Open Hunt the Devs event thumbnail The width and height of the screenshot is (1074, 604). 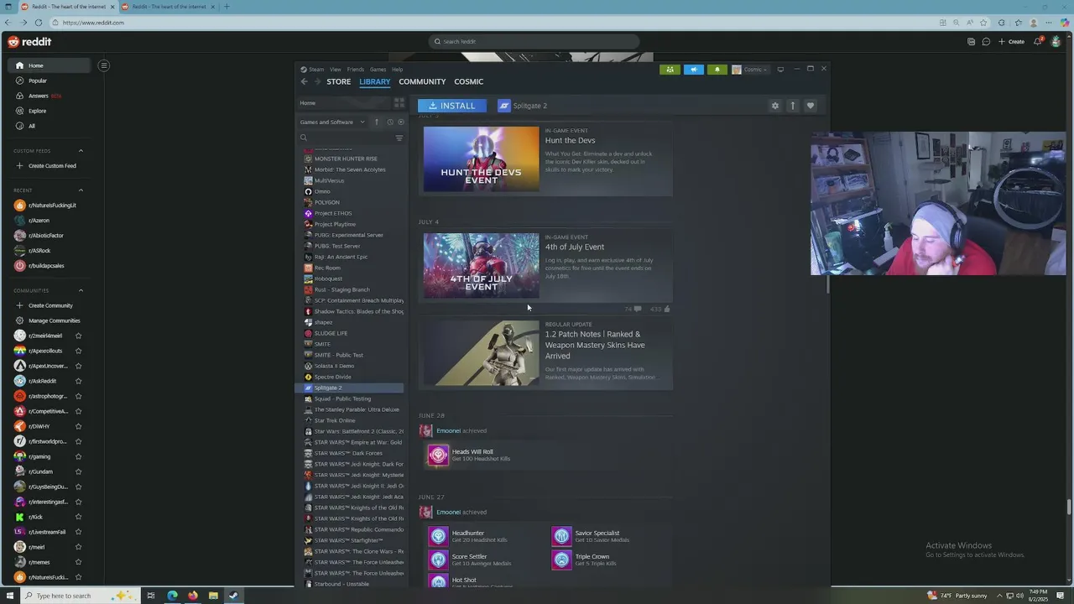point(482,159)
